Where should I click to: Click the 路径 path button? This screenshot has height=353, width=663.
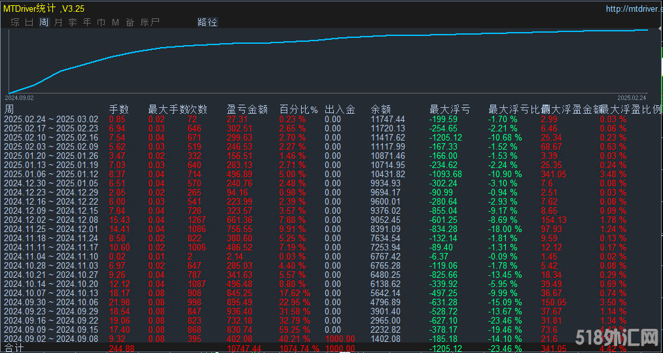coord(207,22)
